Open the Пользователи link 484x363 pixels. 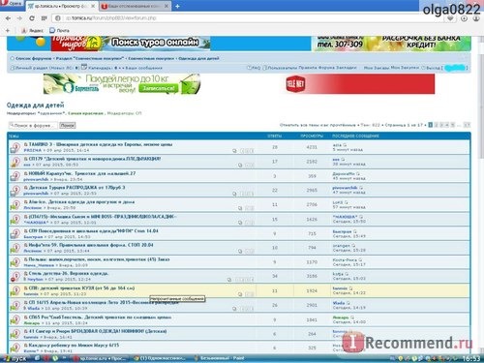click(280, 68)
